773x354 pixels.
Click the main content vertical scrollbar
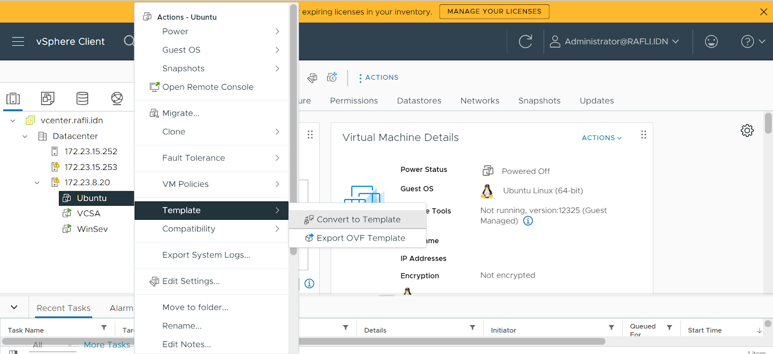click(769, 124)
